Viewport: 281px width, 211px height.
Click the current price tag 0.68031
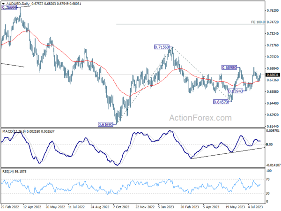[x=273, y=75]
